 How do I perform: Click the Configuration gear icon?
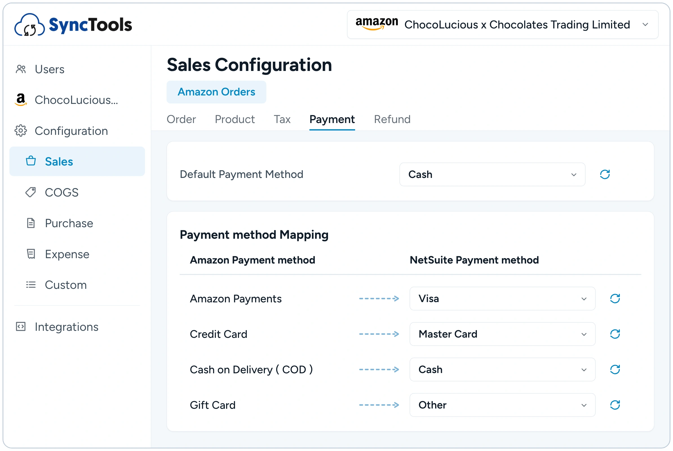(21, 131)
